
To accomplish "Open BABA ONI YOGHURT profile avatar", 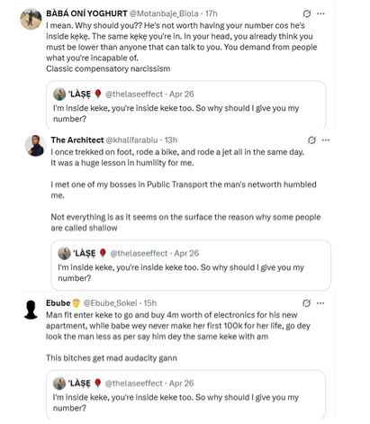I will coord(31,19).
